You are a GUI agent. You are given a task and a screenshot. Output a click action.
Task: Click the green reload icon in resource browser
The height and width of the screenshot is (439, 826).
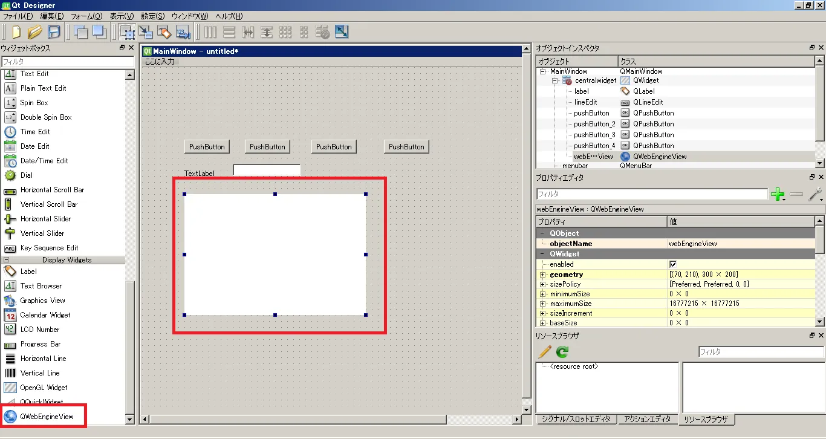click(x=562, y=351)
